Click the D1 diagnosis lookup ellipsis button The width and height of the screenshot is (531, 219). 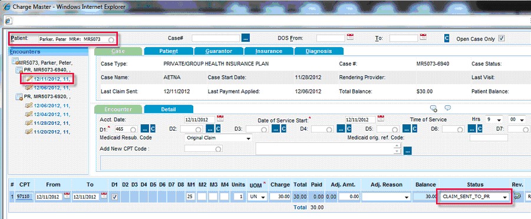(x=144, y=128)
